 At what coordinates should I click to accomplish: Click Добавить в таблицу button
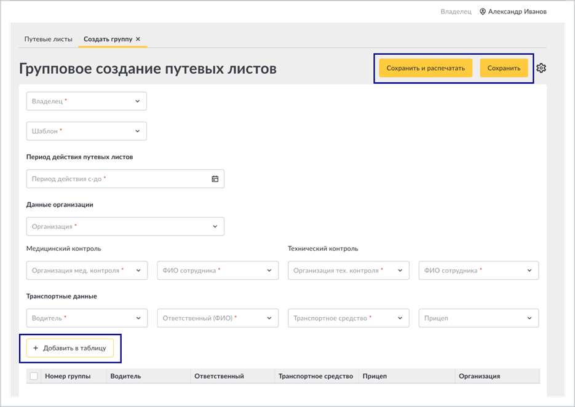pyautogui.click(x=70, y=348)
